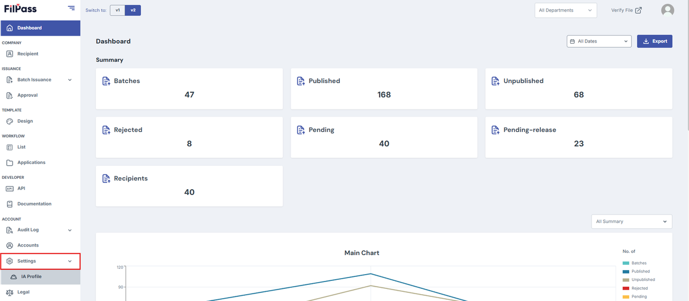Expand the Batch Issuance chevron

click(70, 80)
